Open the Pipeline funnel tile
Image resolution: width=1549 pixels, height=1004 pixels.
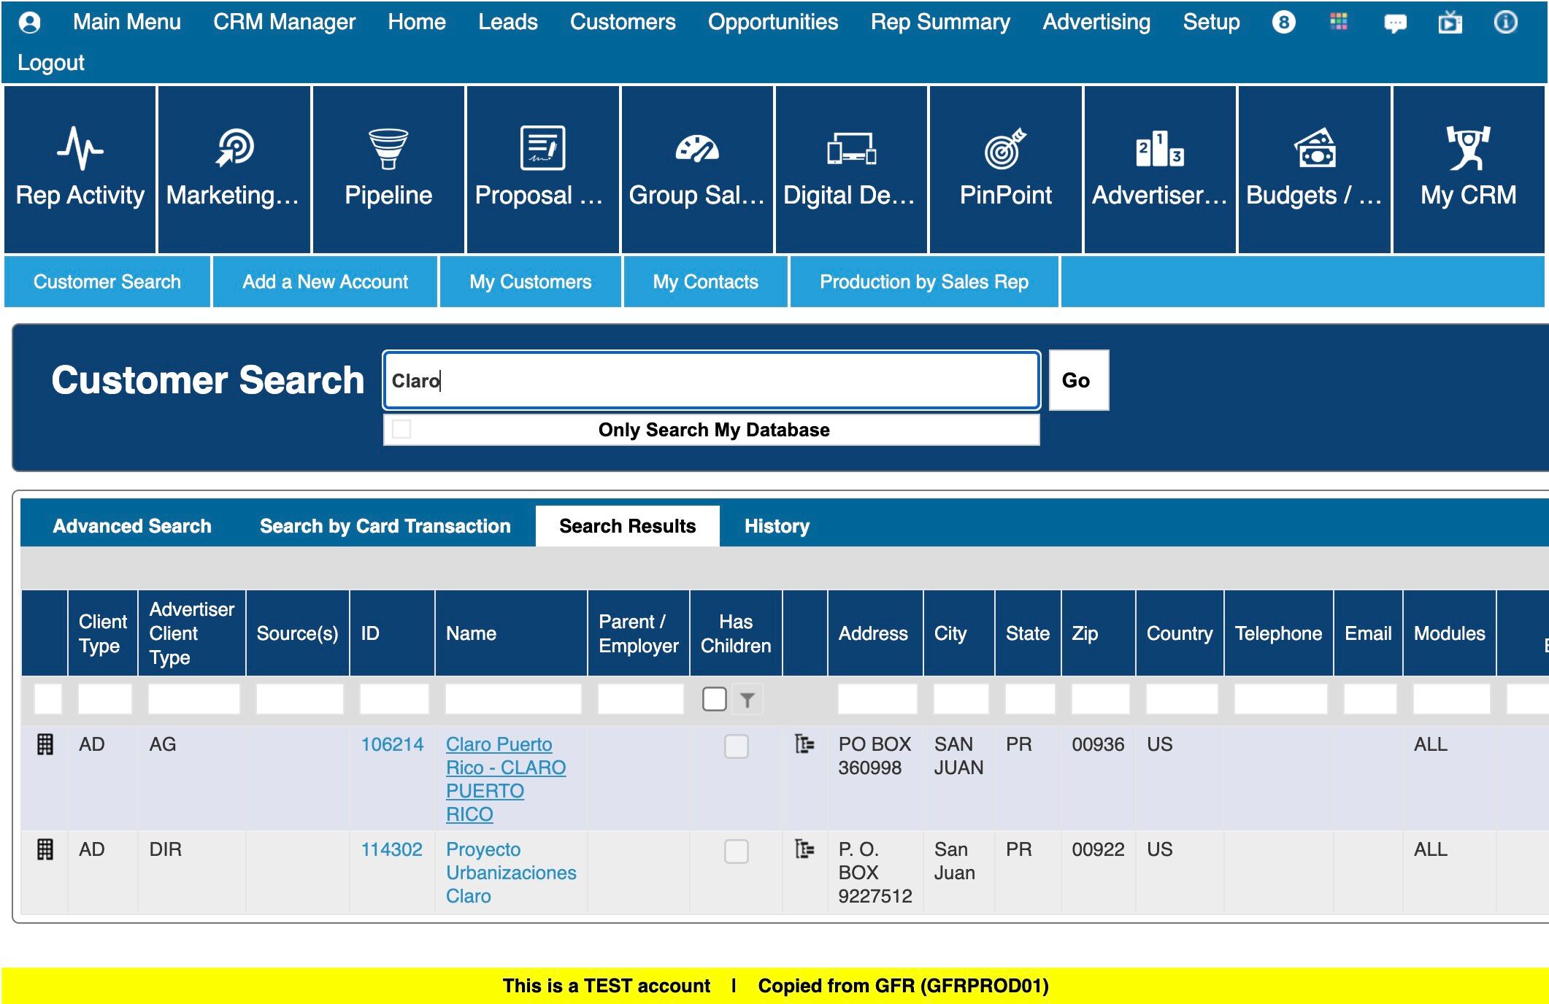point(388,149)
